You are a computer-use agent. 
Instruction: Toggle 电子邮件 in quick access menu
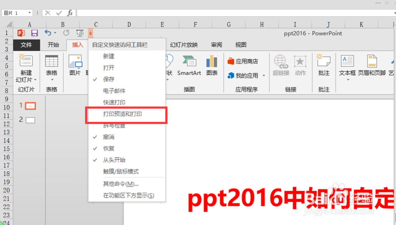coord(127,91)
